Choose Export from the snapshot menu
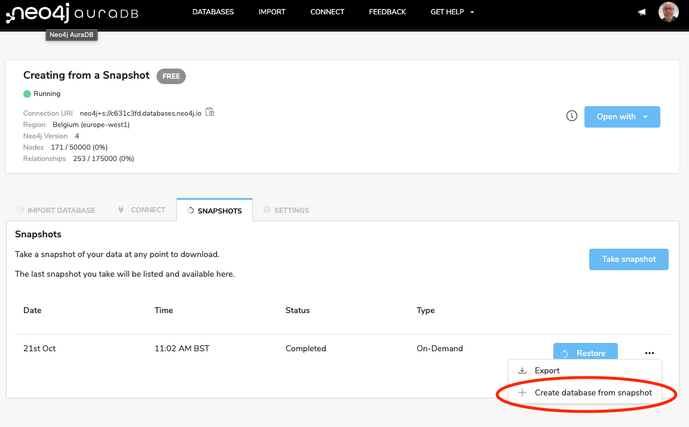This screenshot has height=427, width=689. point(585,370)
